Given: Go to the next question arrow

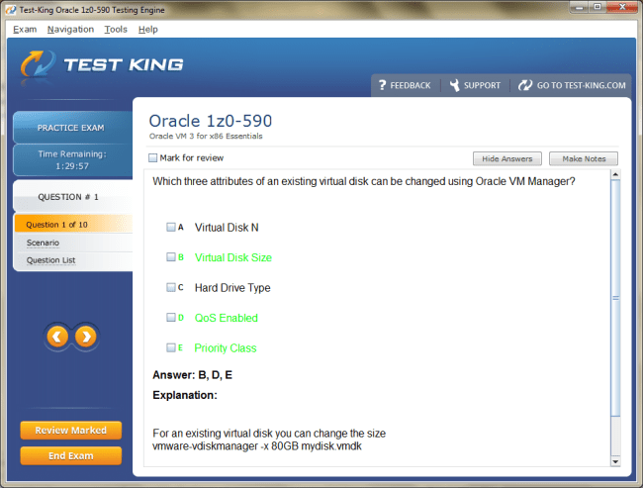Looking at the screenshot, I should click(x=86, y=337).
